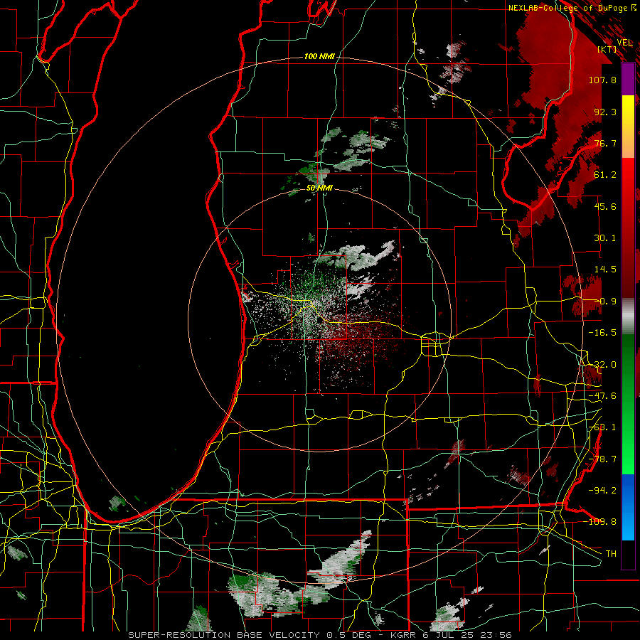Viewport: 640px width, 640px height.
Task: Click the TH threshold label in legend
Action: [x=611, y=554]
